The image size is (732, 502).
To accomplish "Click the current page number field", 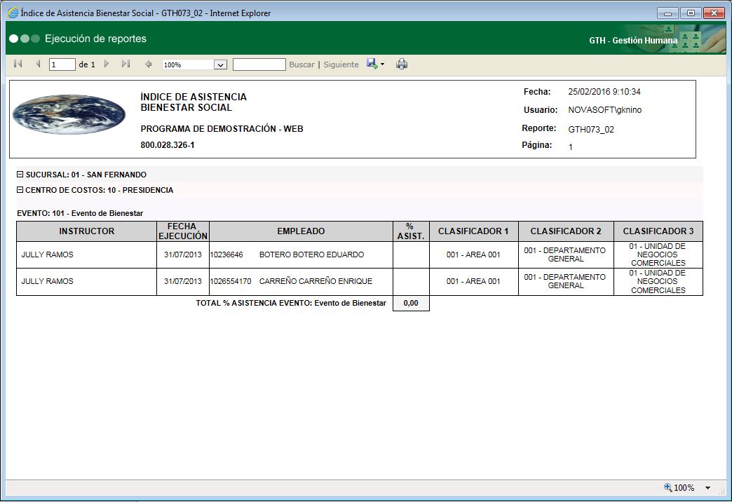I will [x=62, y=65].
